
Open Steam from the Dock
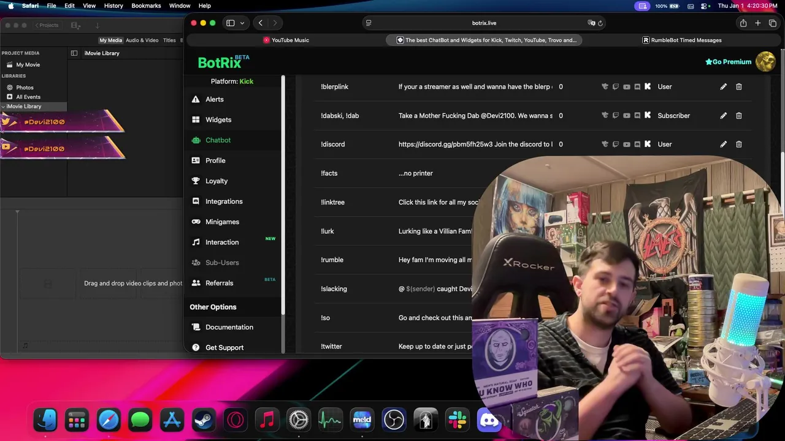pyautogui.click(x=204, y=420)
